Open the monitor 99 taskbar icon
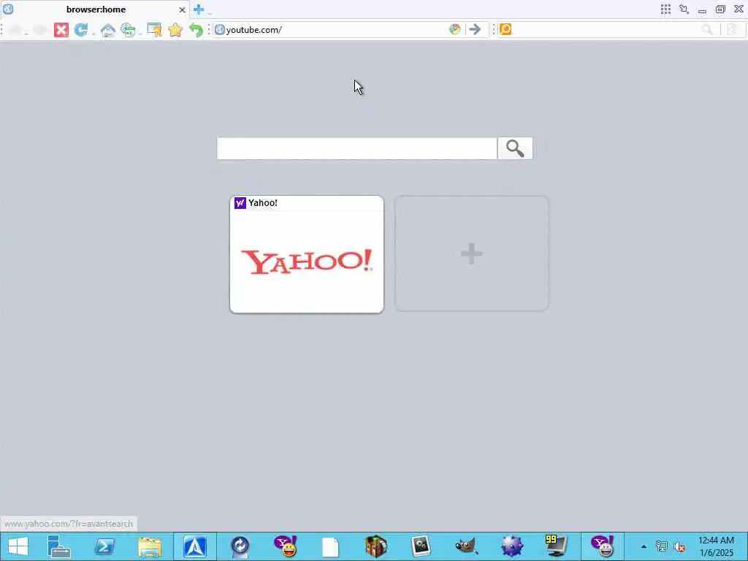Screen dimensions: 748x561 (556, 546)
